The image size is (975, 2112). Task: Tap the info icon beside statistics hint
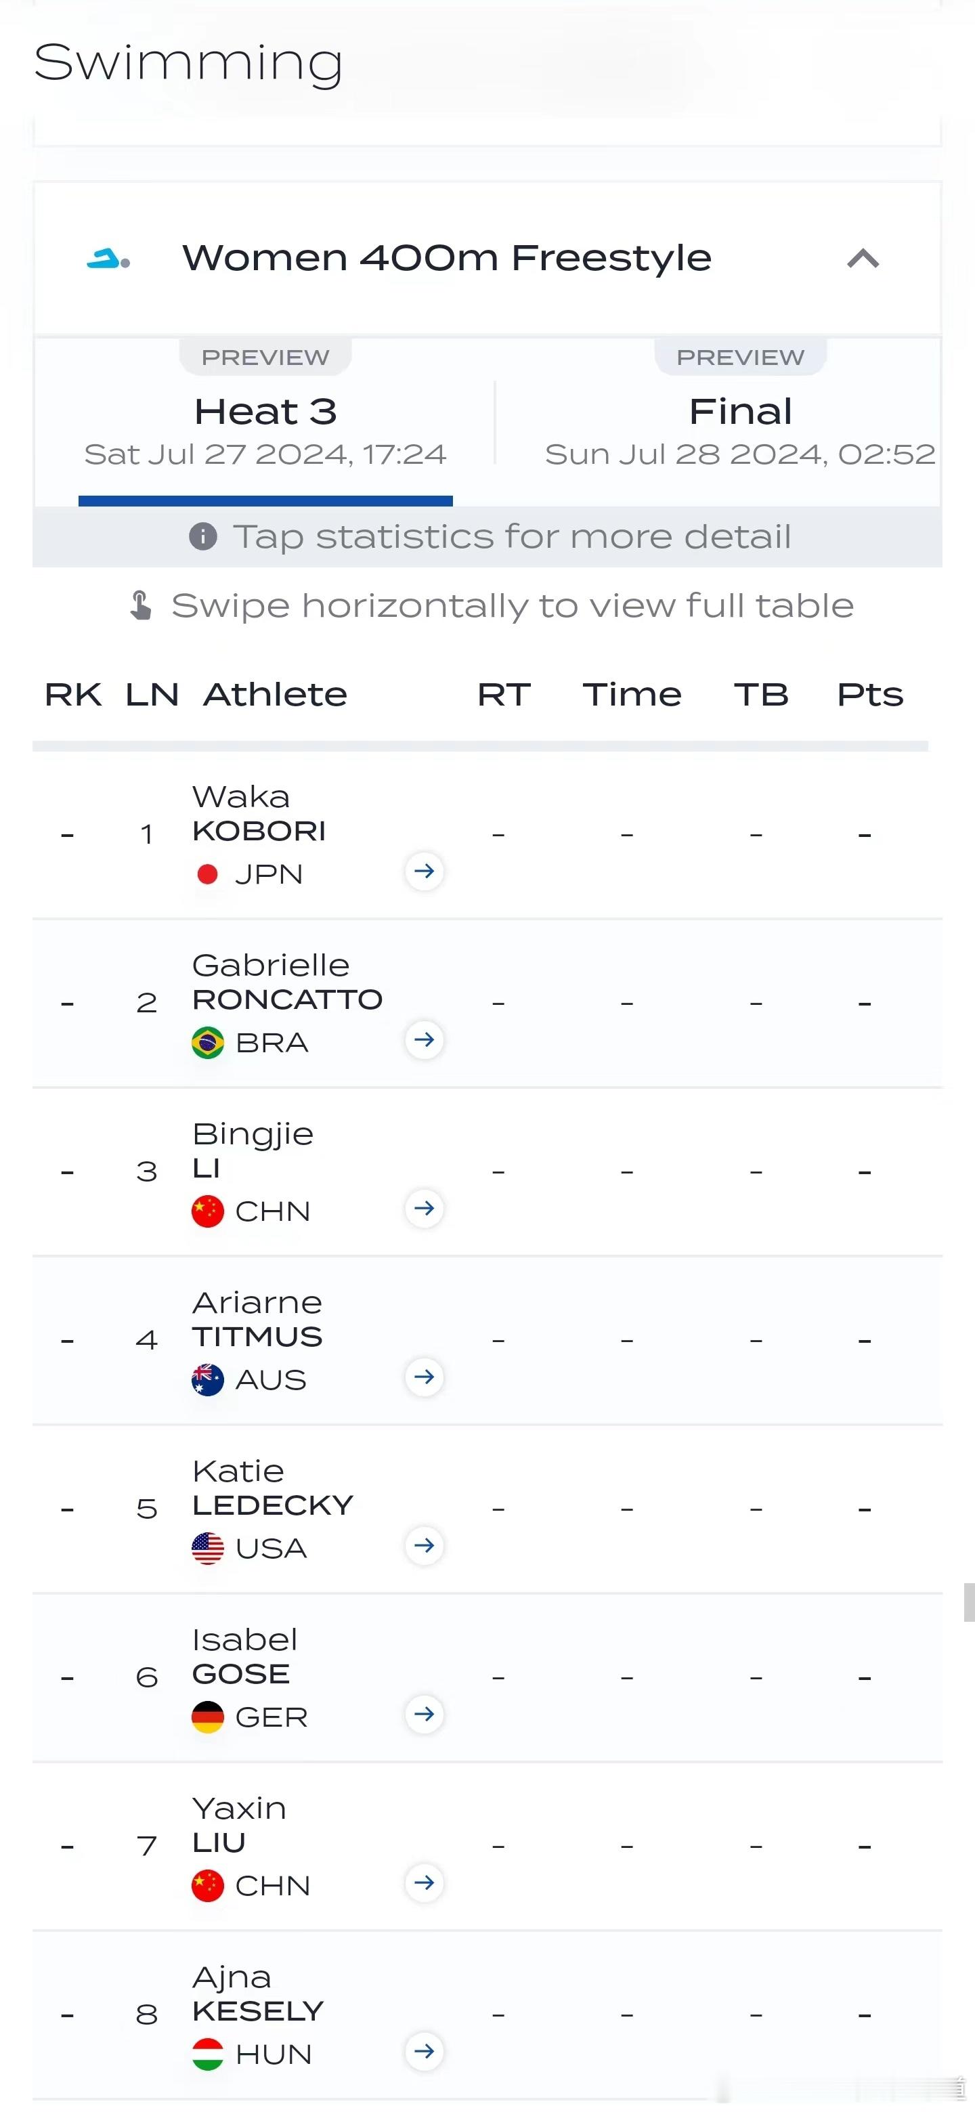tap(203, 537)
